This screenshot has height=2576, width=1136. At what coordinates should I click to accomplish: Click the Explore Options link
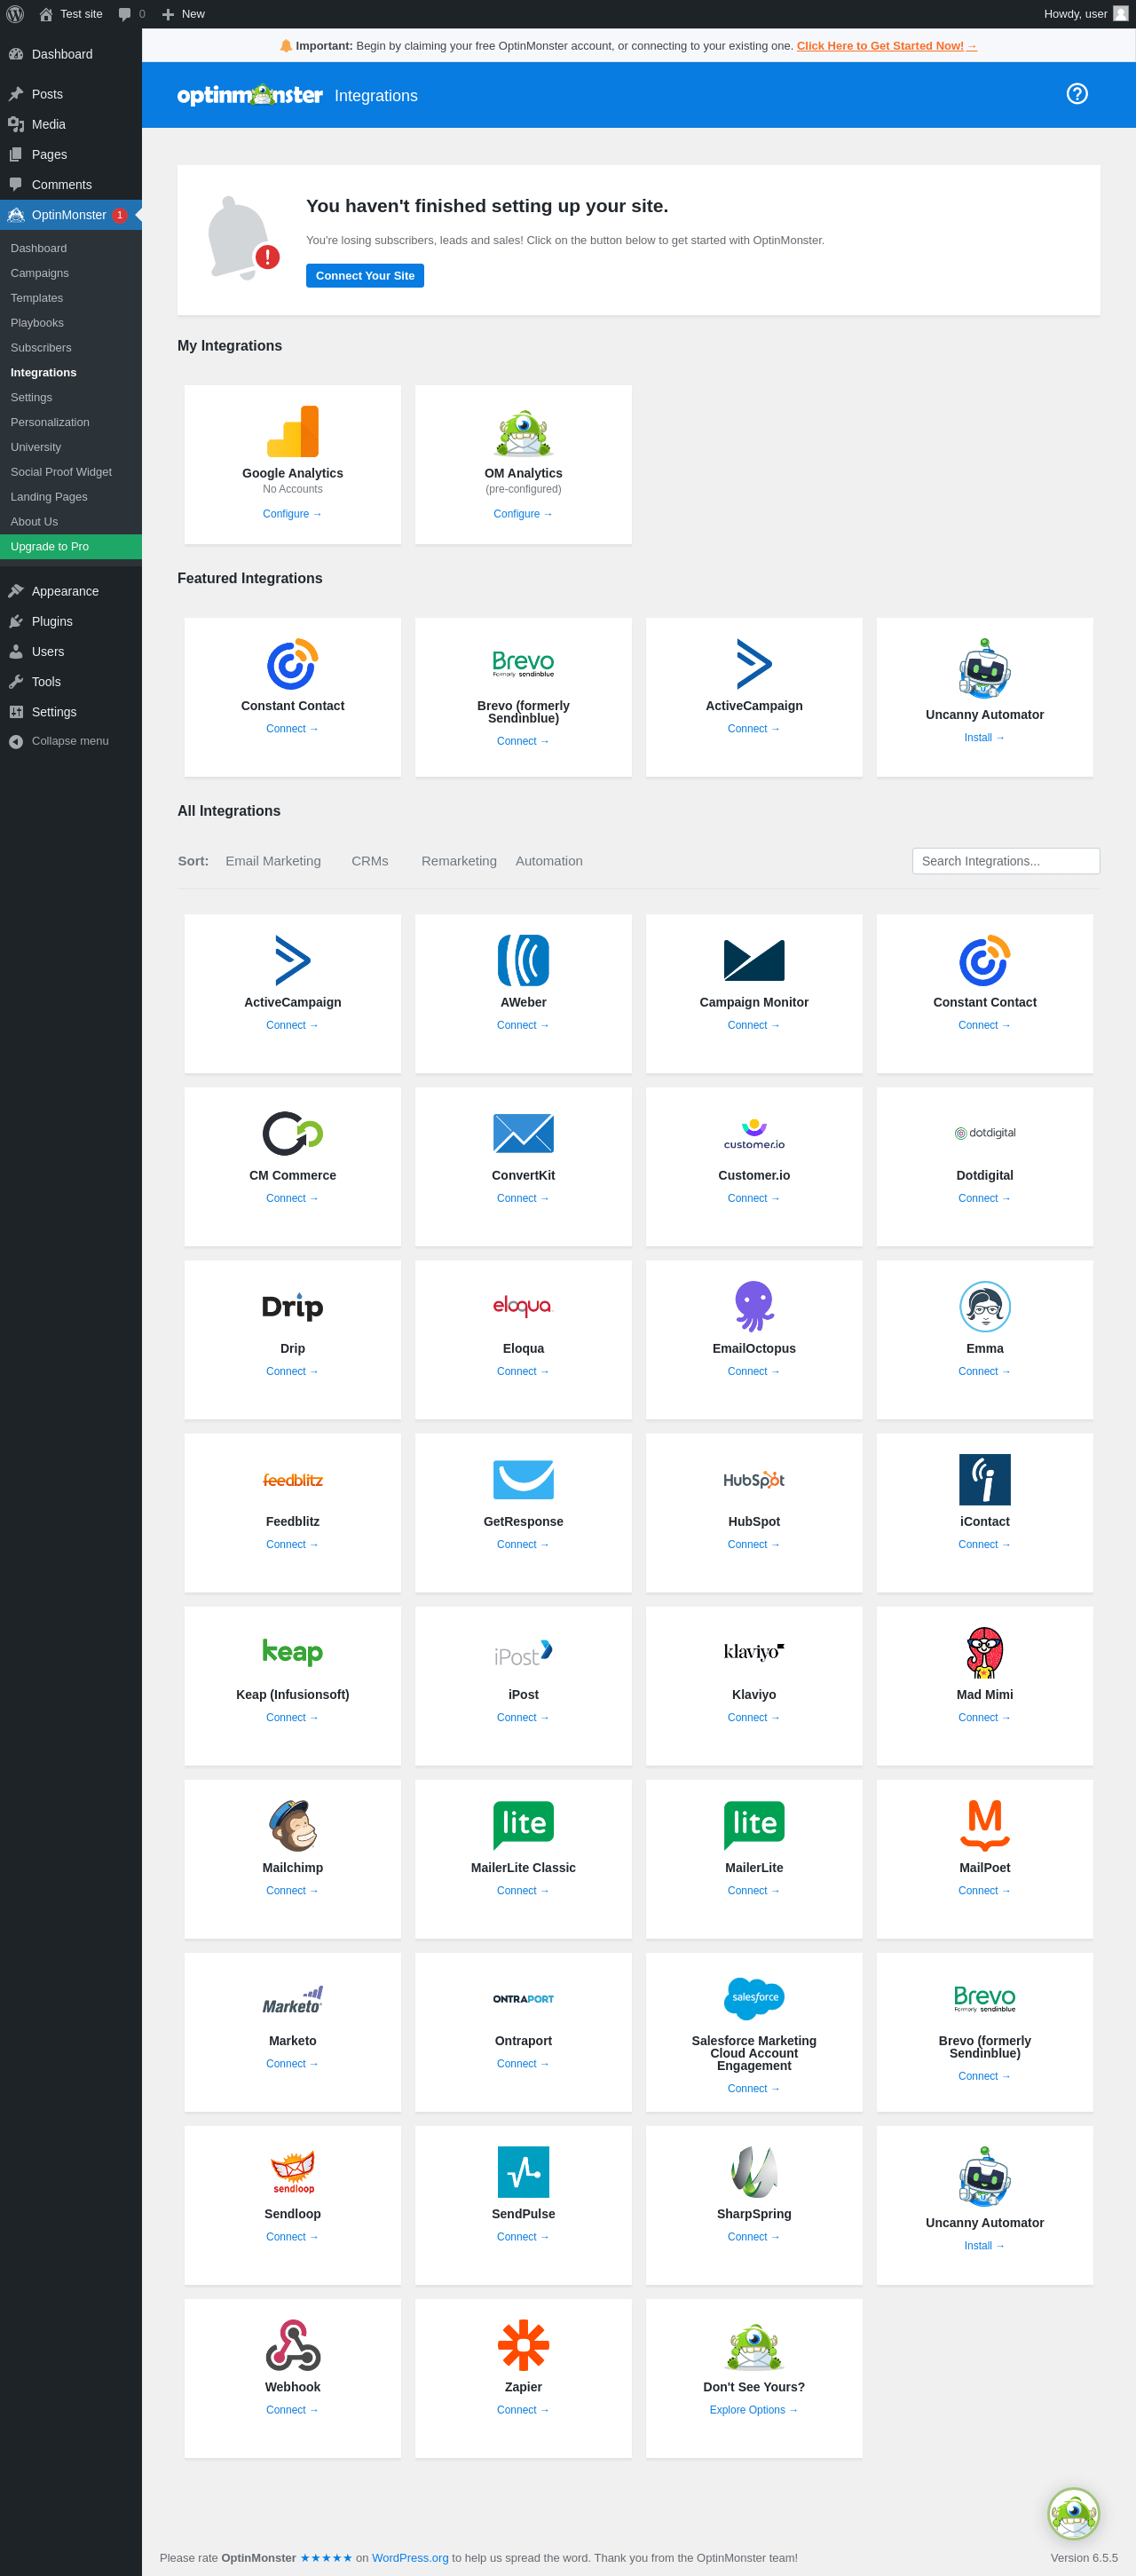754,2409
